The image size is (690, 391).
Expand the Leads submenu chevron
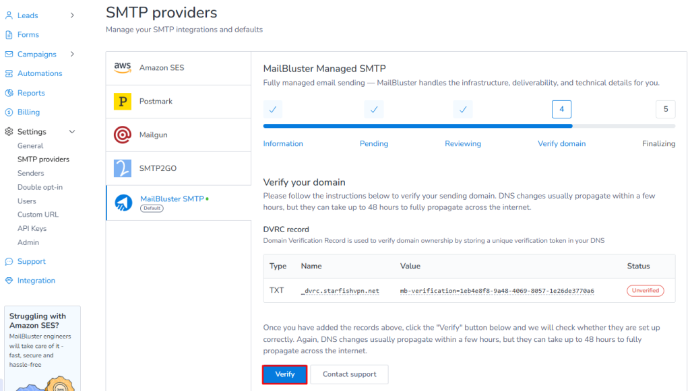(72, 15)
